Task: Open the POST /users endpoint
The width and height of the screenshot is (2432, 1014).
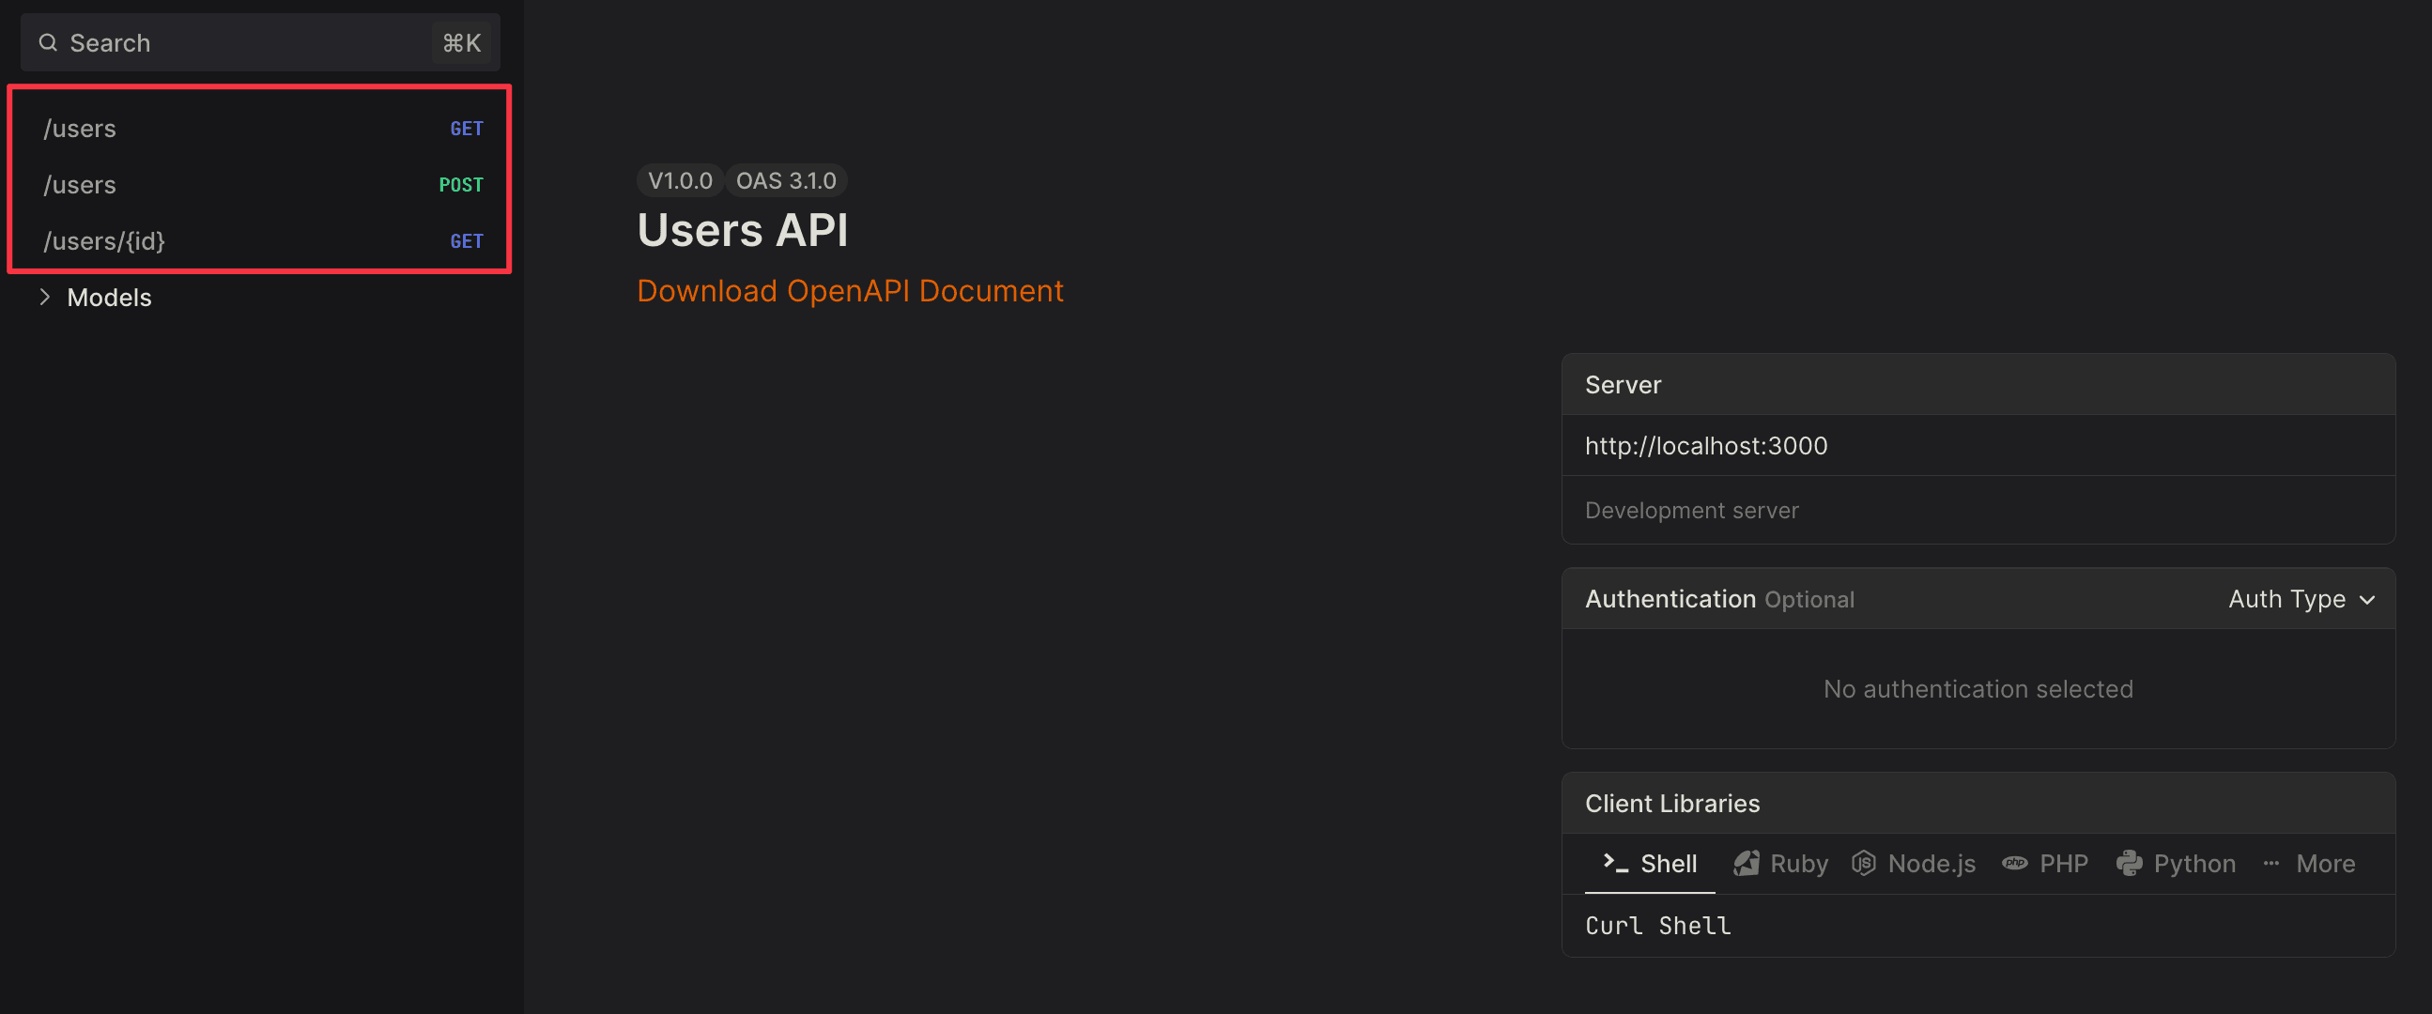Action: coord(259,185)
